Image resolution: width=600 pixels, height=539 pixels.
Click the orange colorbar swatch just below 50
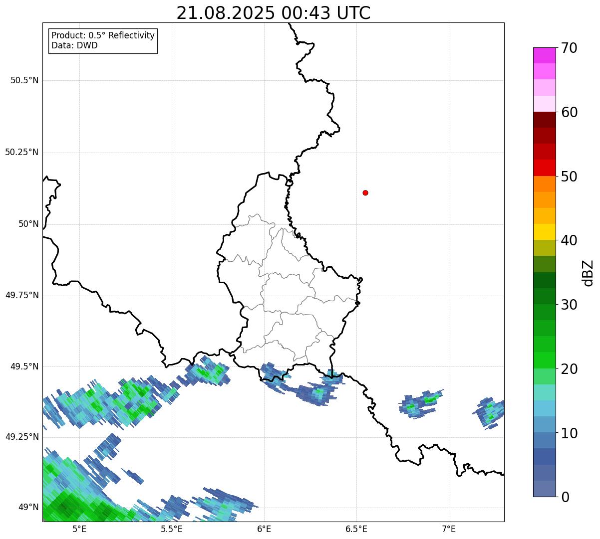544,184
